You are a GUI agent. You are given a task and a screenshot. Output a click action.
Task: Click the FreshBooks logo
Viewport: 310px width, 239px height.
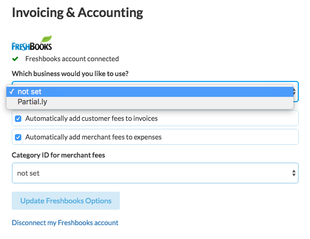tap(32, 43)
